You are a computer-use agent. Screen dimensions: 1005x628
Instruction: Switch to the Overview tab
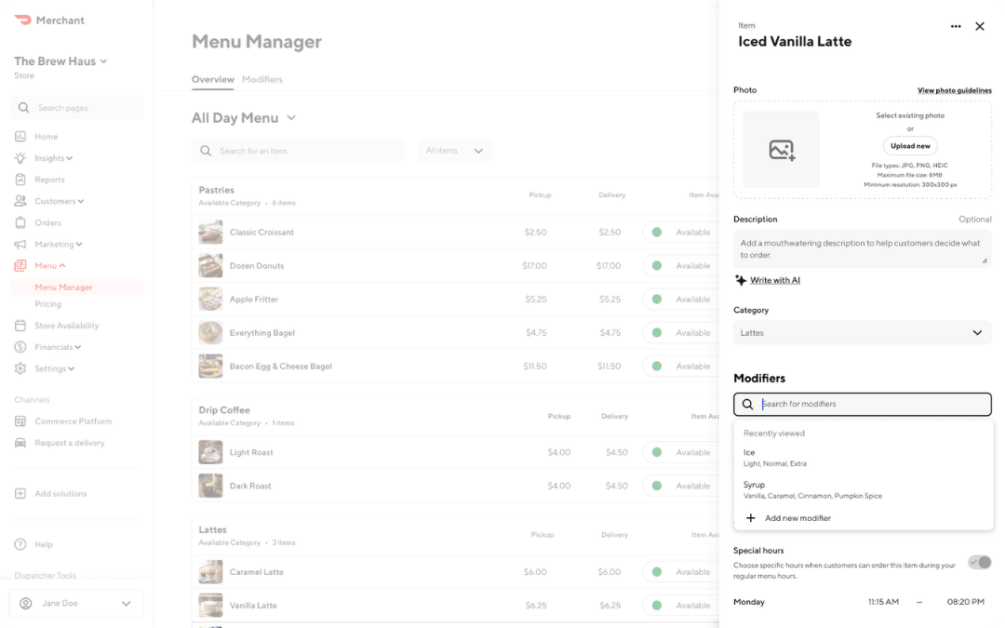tap(213, 79)
